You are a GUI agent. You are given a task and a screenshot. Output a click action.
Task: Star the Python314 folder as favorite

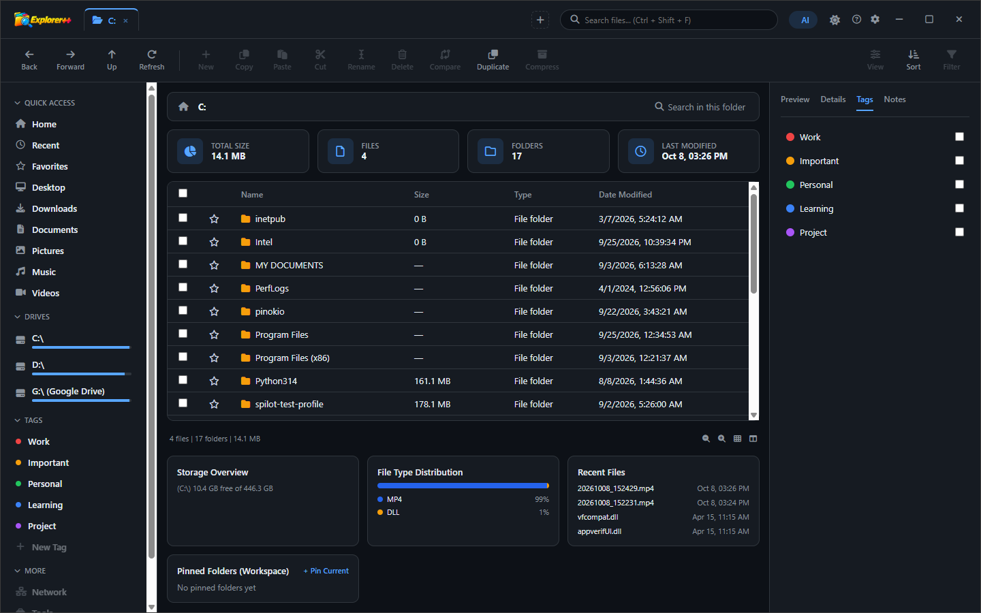click(x=214, y=381)
